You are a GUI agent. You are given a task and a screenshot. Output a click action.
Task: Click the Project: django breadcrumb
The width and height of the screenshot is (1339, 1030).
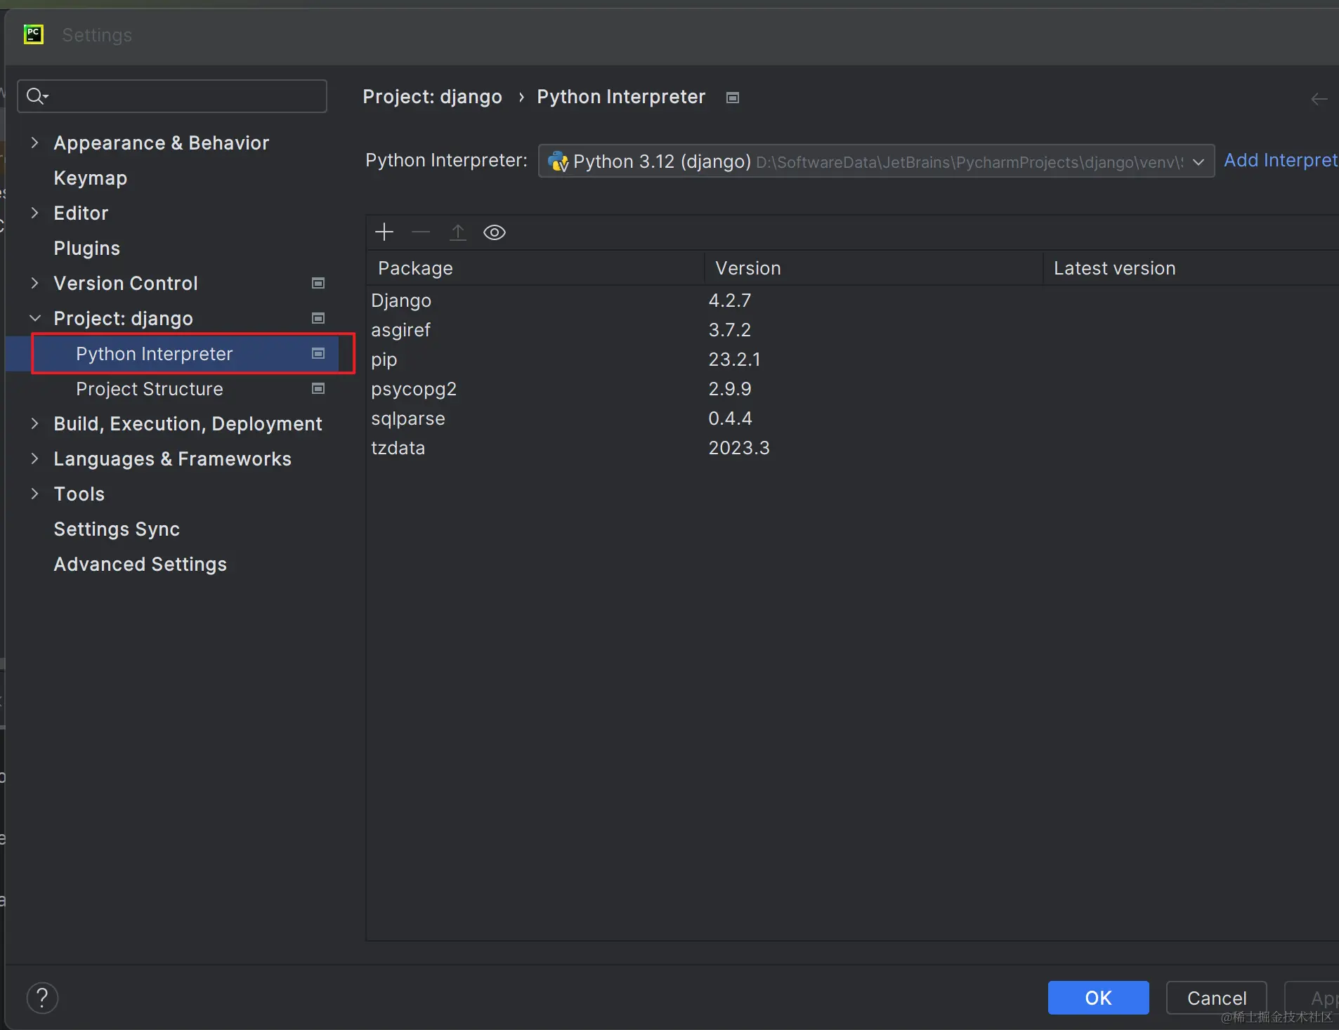[432, 97]
